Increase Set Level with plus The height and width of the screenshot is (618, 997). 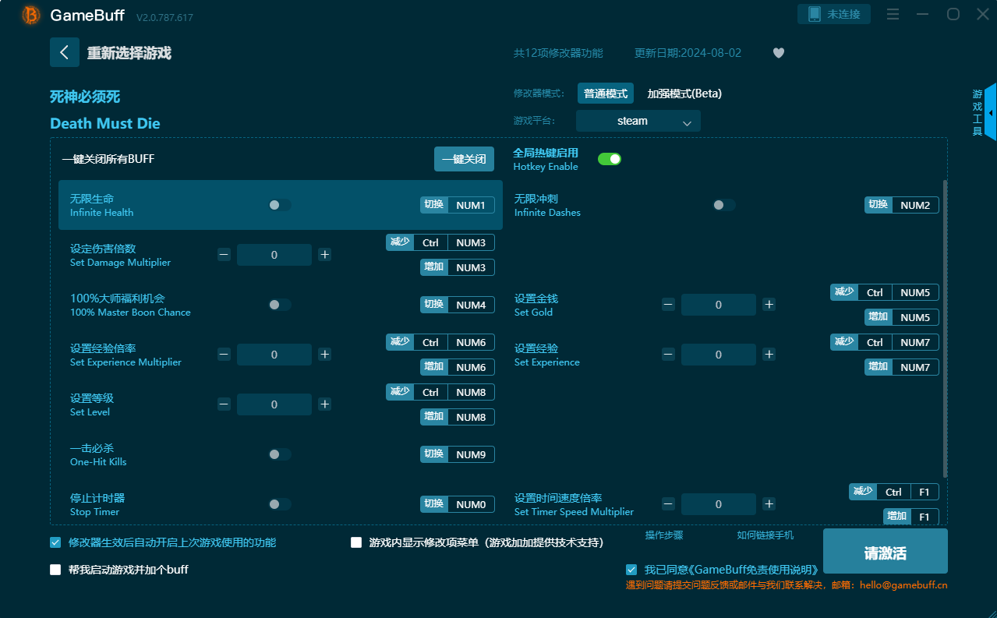(x=325, y=404)
